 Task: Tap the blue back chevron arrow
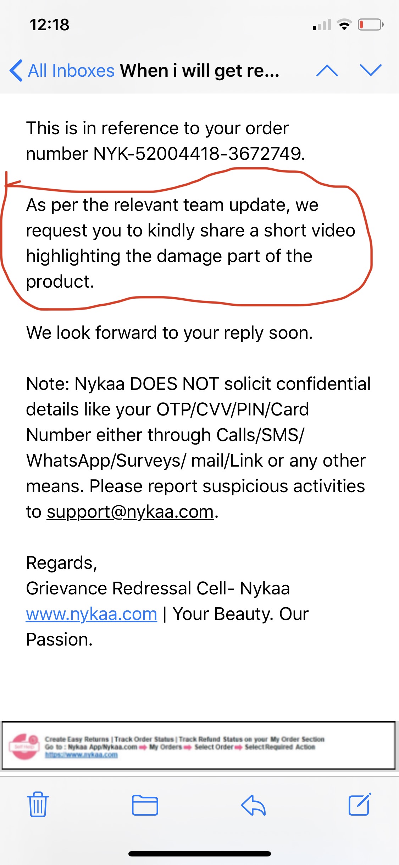(x=16, y=70)
